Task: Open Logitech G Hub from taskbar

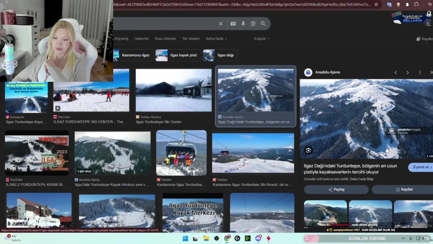Action: tap(237, 239)
